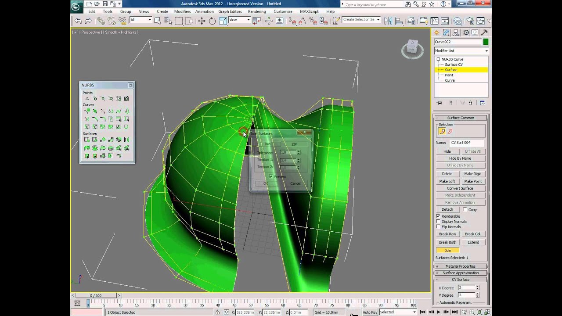Open the Graph Editors menu
562x316 pixels.
pyautogui.click(x=230, y=11)
